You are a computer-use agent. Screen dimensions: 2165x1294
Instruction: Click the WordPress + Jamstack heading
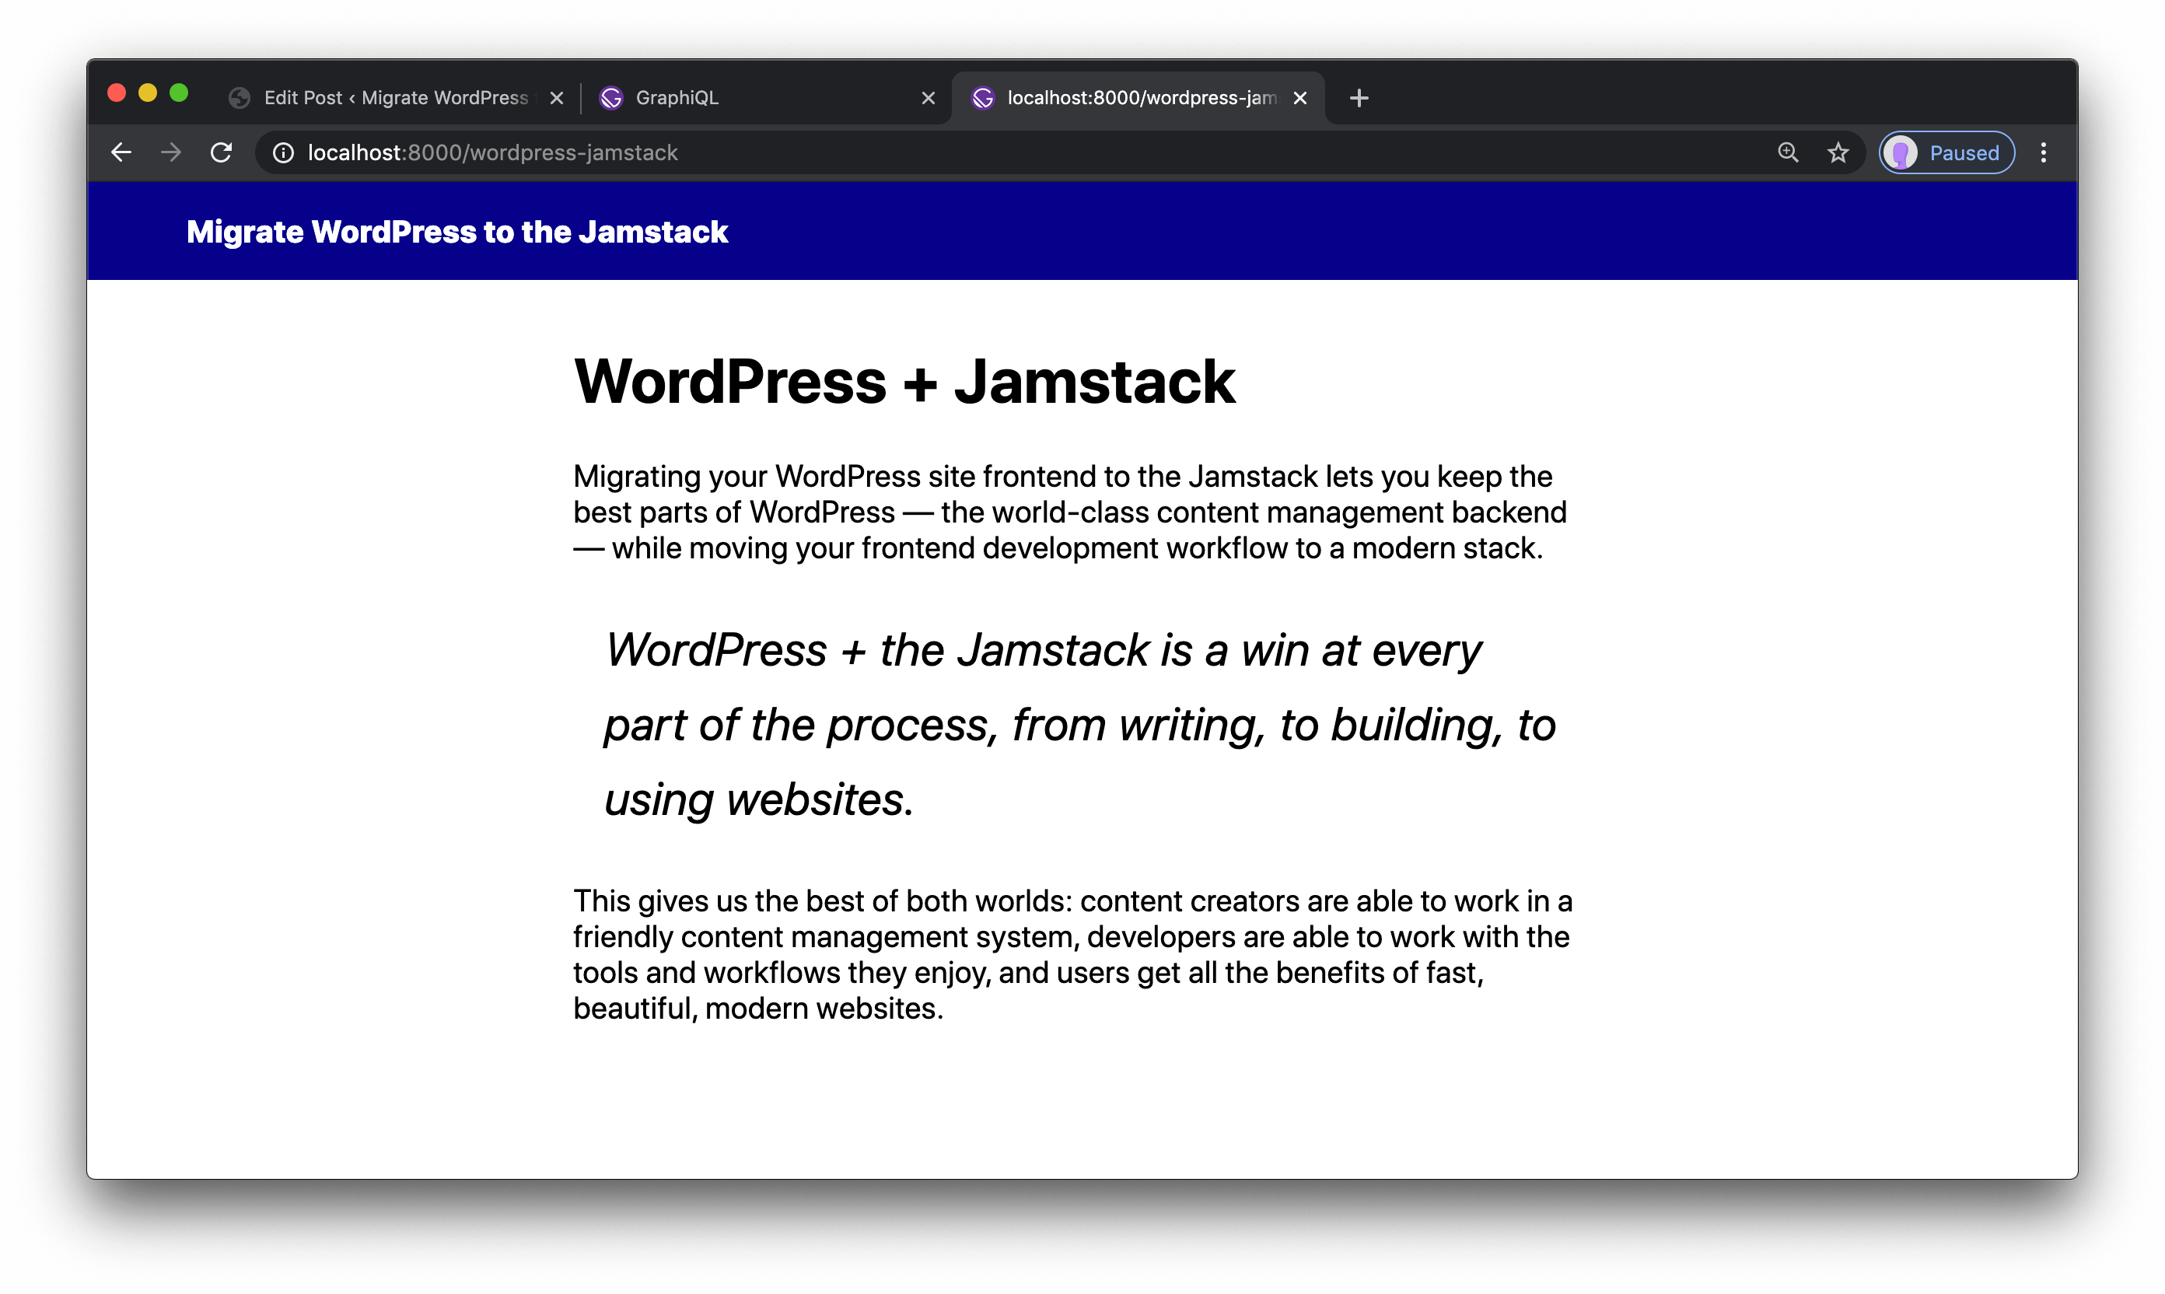[x=904, y=381]
